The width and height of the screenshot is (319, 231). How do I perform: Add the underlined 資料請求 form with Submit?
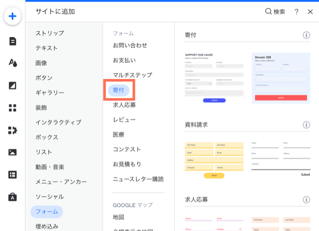click(x=281, y=159)
